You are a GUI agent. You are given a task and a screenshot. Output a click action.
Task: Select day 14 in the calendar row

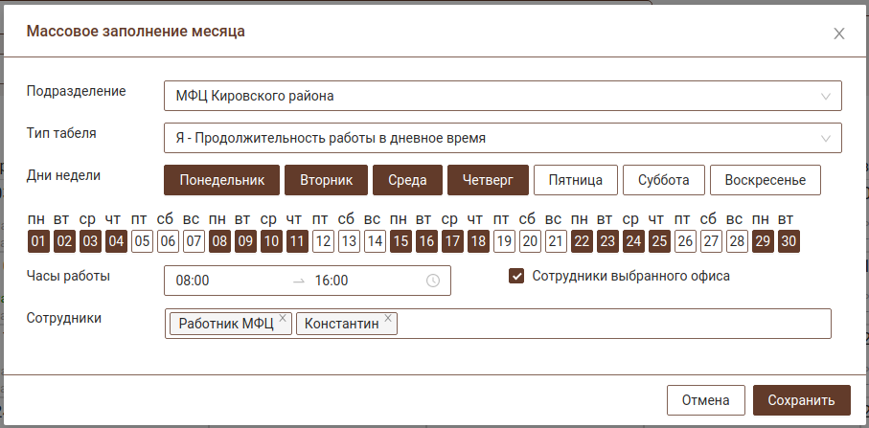pyautogui.click(x=375, y=240)
